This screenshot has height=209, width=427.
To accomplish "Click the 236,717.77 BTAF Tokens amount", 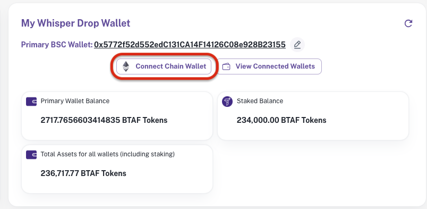I will [83, 173].
